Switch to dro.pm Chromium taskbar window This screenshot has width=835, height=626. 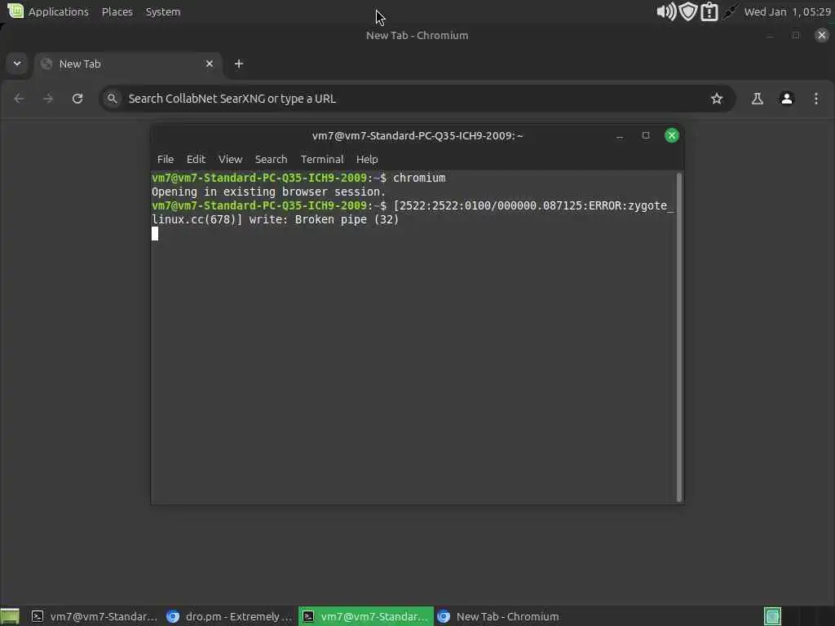click(x=229, y=616)
